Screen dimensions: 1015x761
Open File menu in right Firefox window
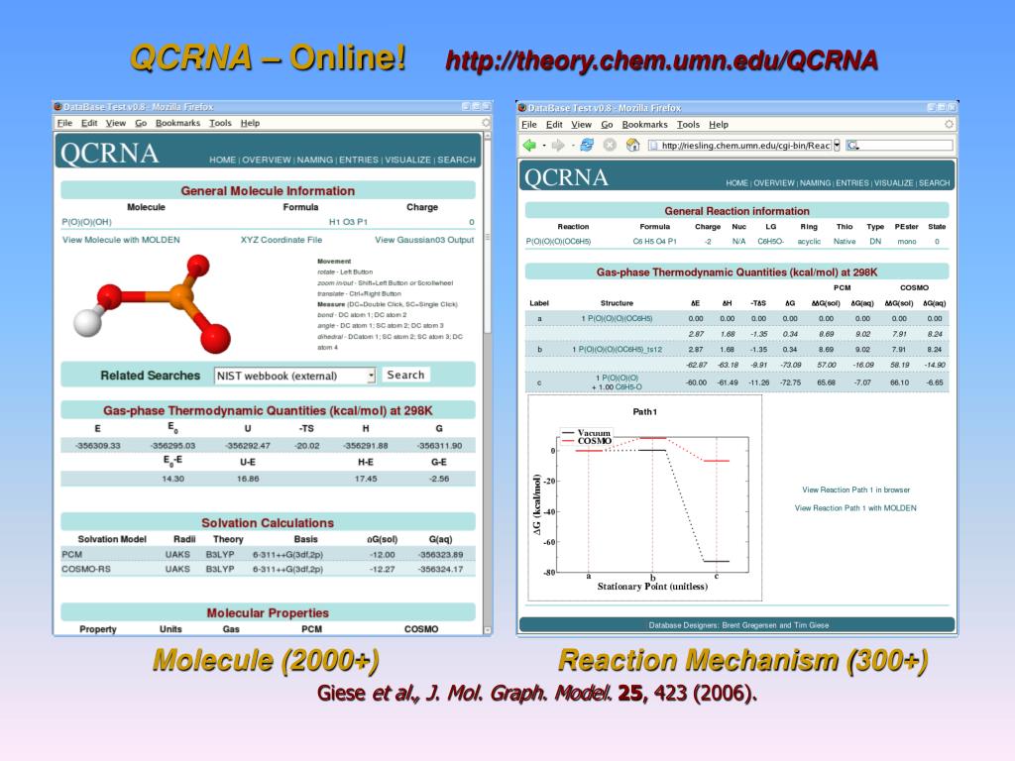(529, 124)
